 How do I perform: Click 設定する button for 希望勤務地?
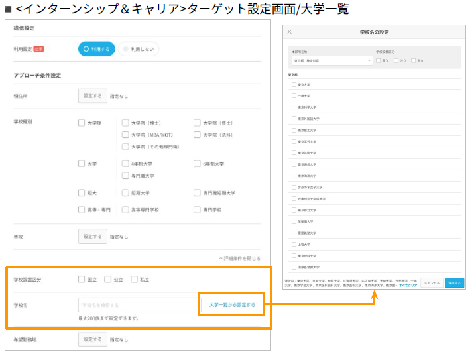pos(92,339)
